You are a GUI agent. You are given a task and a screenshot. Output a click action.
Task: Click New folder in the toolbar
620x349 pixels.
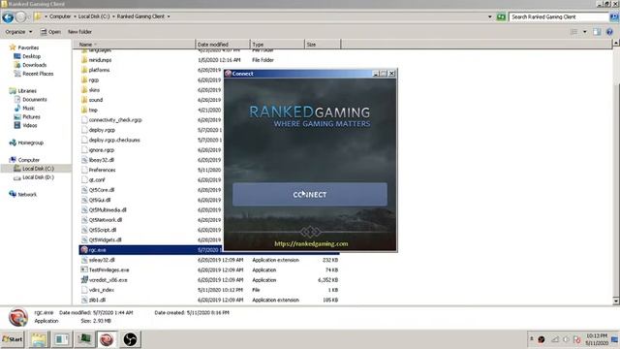79,32
